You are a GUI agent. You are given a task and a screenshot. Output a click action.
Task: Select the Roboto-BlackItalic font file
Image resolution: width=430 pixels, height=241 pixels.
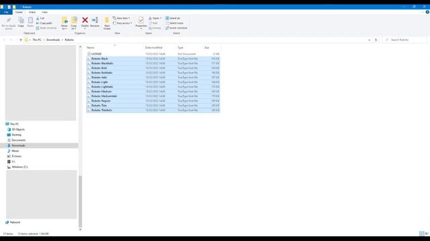153,64
